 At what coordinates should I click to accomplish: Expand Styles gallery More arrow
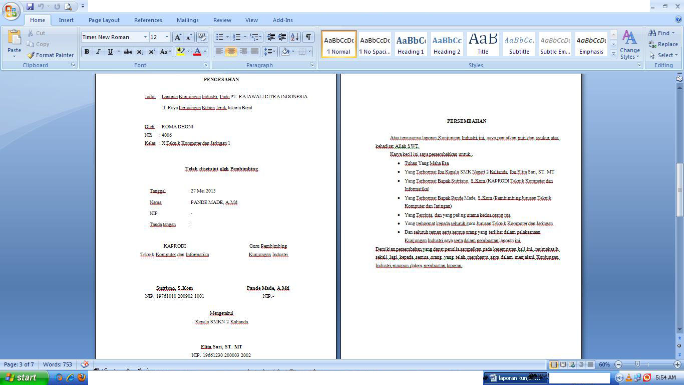[614, 54]
